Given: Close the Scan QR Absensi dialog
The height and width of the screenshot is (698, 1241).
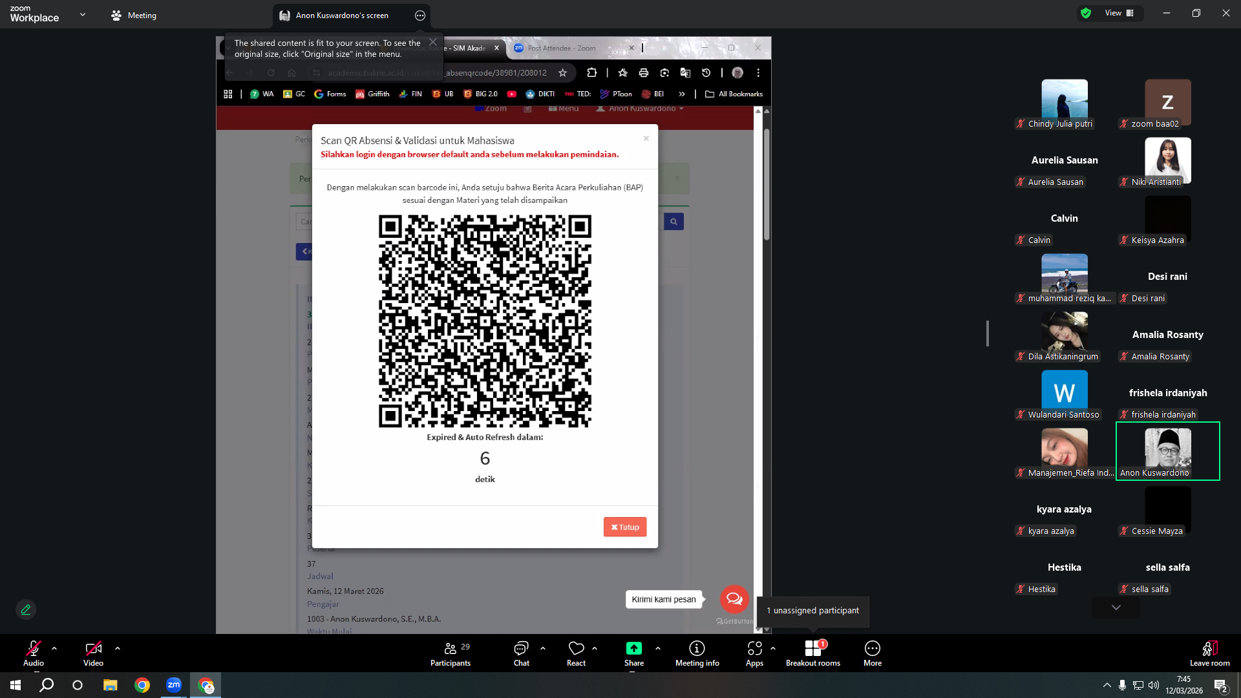Looking at the screenshot, I should (x=646, y=138).
